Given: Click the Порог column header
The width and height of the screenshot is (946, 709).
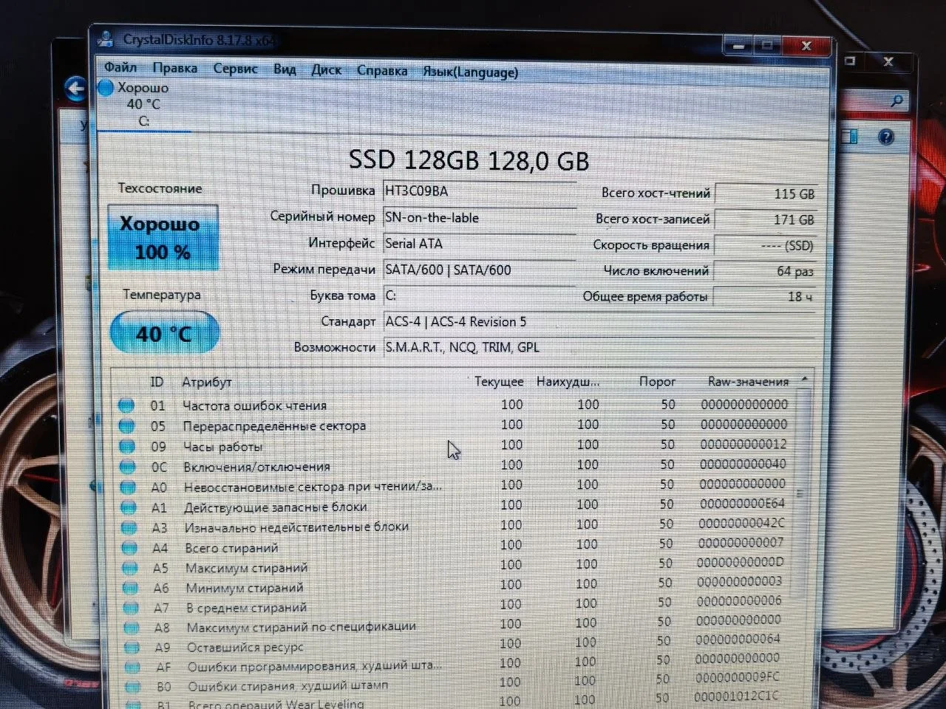Looking at the screenshot, I should [657, 382].
